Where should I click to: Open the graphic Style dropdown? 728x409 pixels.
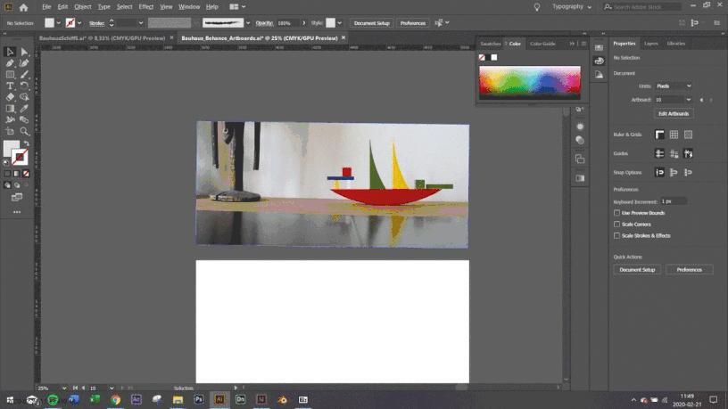(339, 23)
